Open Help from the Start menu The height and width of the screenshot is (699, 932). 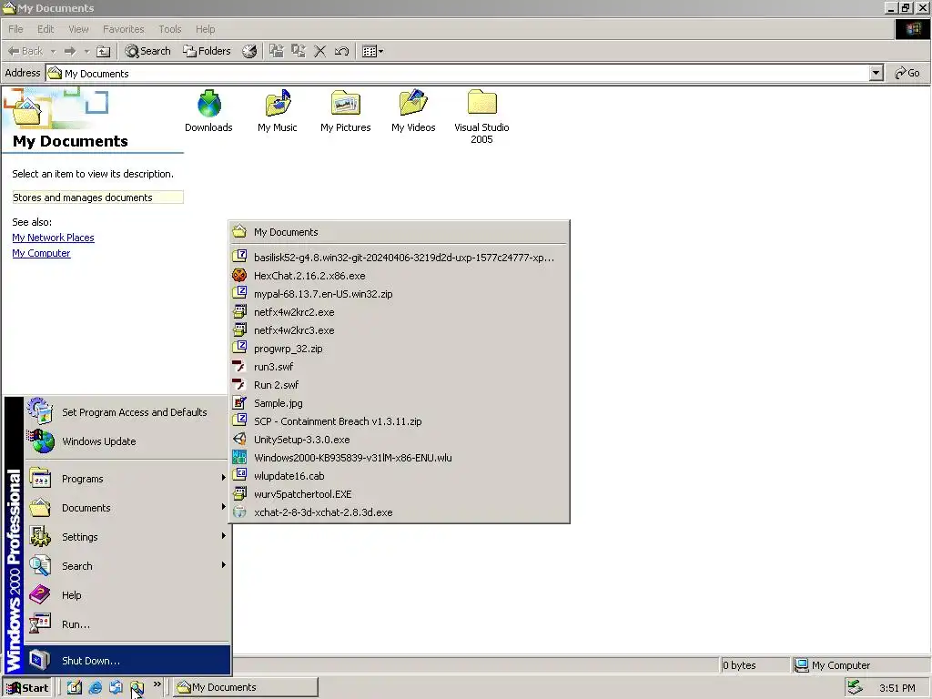[x=127, y=595]
